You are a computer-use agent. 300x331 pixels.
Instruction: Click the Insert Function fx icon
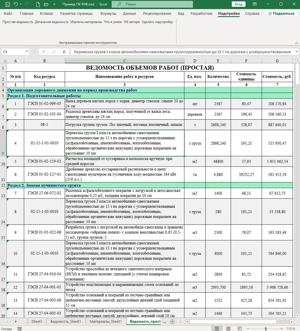[x=64, y=52]
